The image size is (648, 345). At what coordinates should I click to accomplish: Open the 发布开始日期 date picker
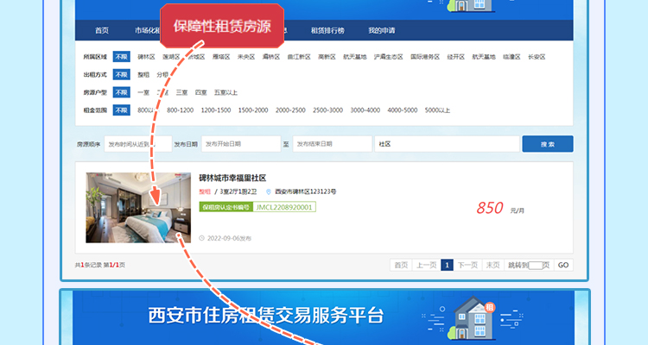(x=239, y=144)
